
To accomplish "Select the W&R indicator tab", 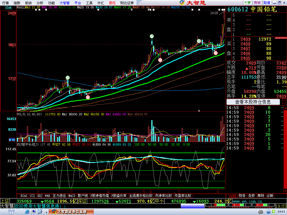I will point(48,196).
